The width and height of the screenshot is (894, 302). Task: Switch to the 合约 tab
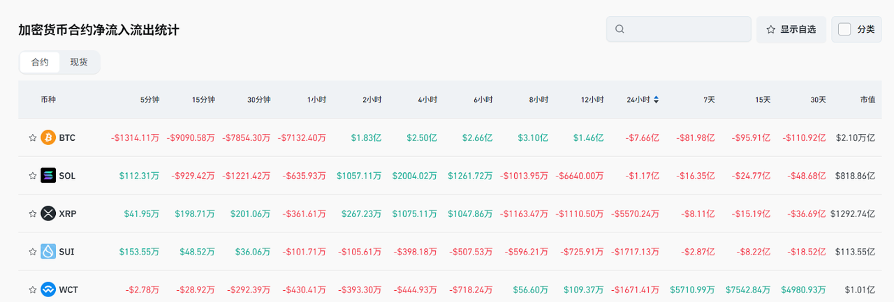tap(40, 62)
